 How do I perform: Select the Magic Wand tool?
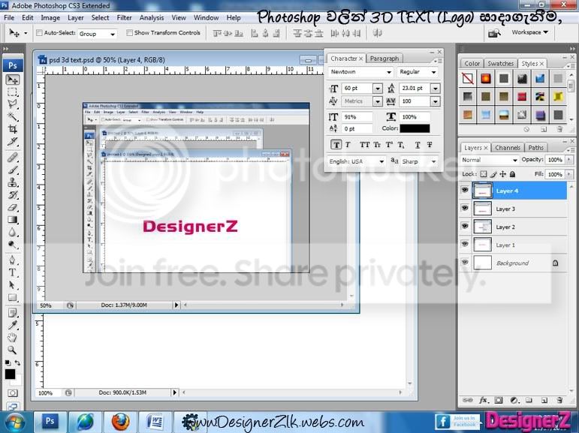(x=12, y=116)
